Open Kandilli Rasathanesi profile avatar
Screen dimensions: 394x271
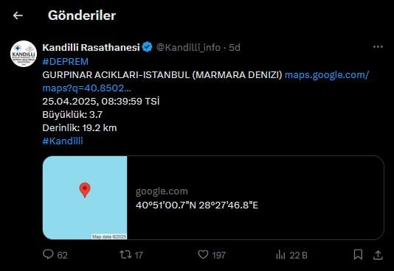pyautogui.click(x=24, y=54)
